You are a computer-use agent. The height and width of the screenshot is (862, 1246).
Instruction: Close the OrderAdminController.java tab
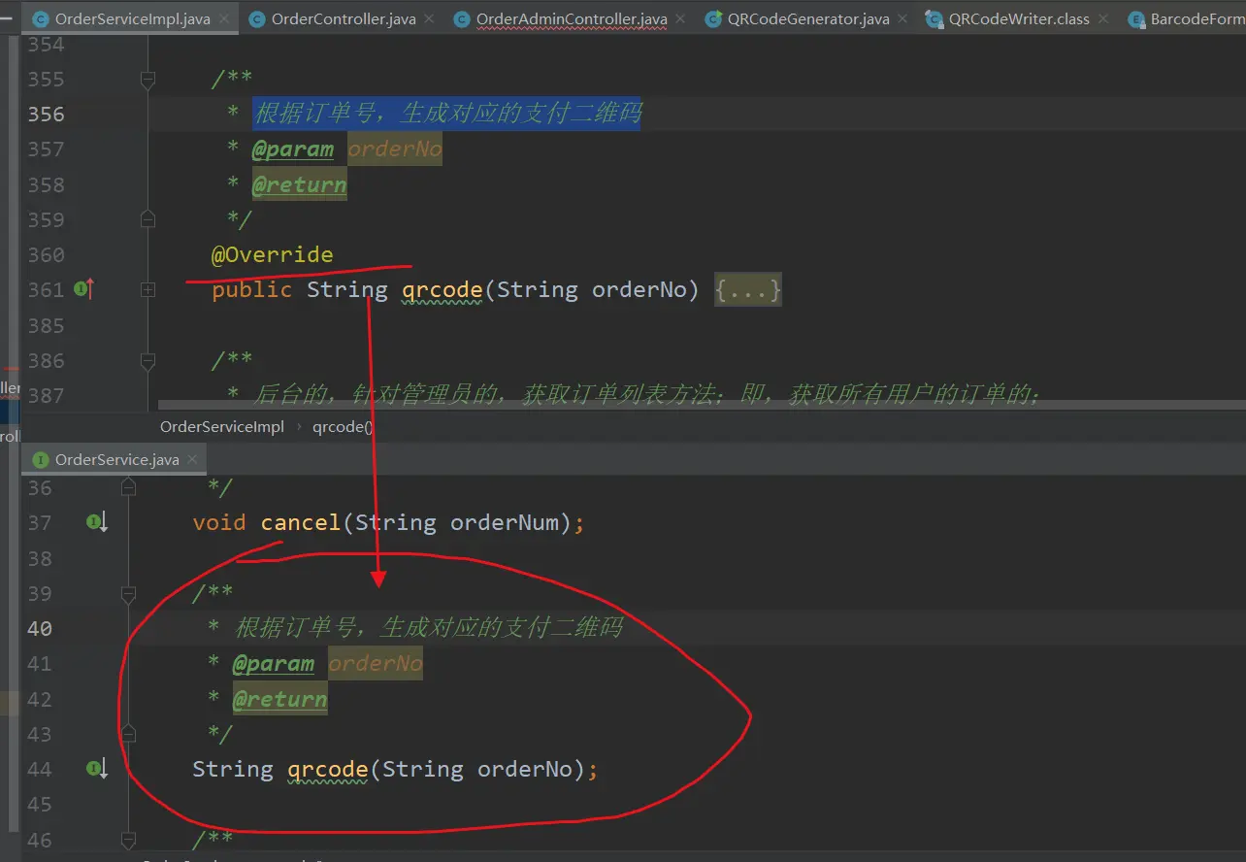681,19
